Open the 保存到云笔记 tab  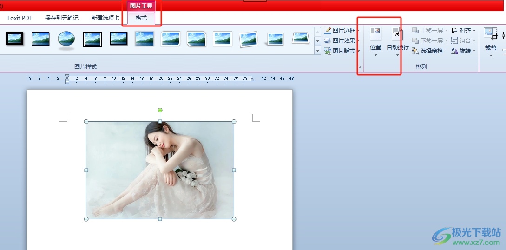[62, 18]
